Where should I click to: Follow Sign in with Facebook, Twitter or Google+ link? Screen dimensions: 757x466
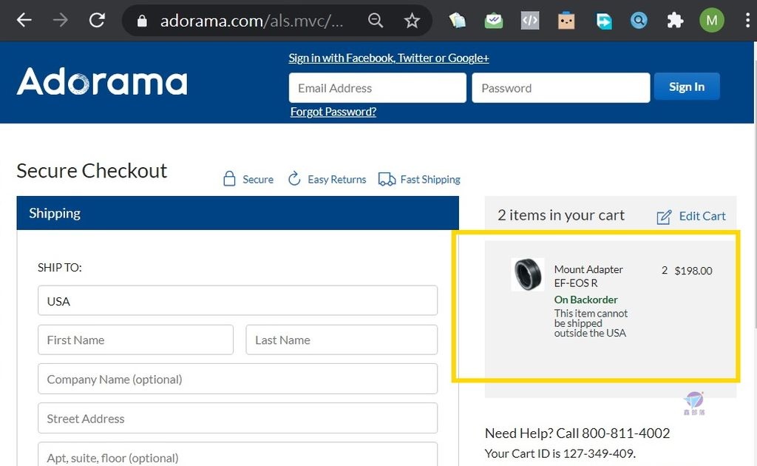[389, 58]
